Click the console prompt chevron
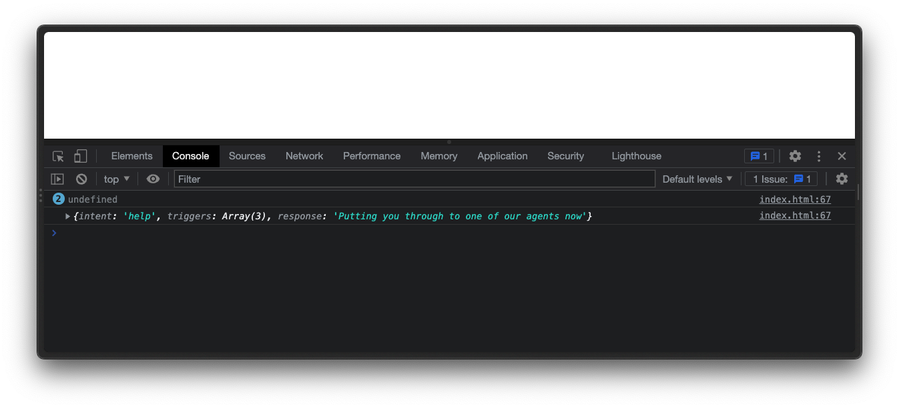Screen dimensions: 899x408 pyautogui.click(x=54, y=233)
